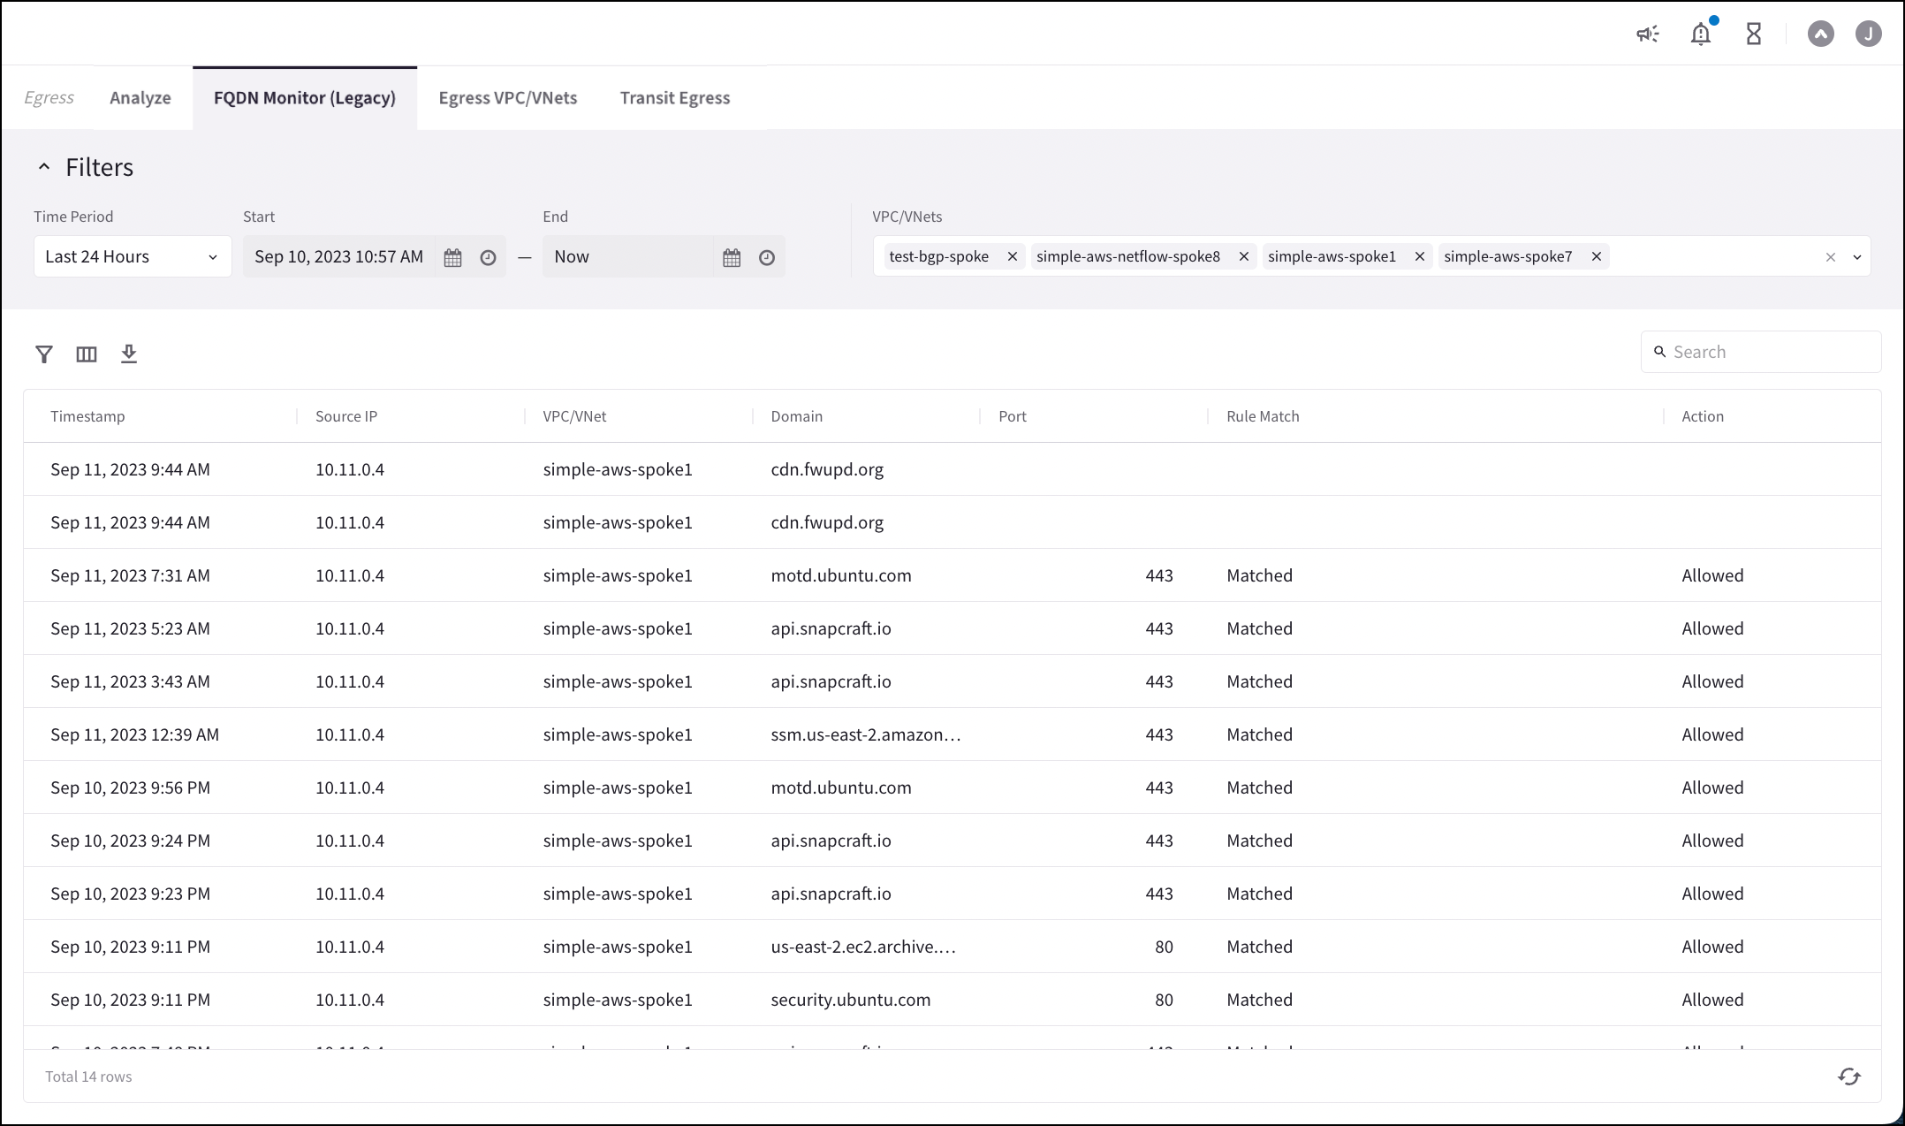The width and height of the screenshot is (1905, 1126).
Task: Remove the test-bgp-spoke tag
Action: [1013, 256]
